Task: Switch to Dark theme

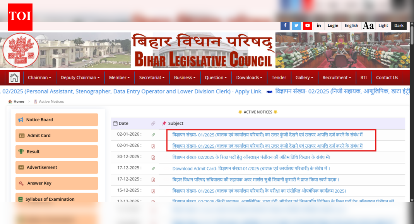Action: coord(399,26)
